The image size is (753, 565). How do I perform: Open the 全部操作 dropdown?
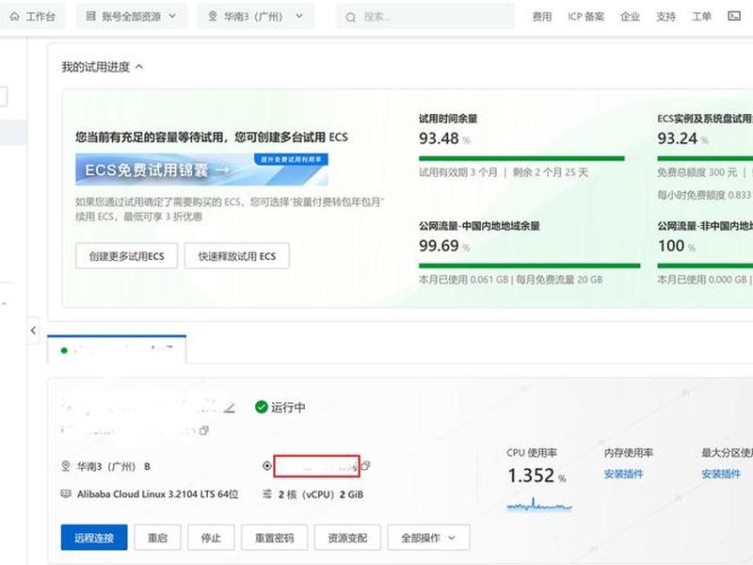428,538
